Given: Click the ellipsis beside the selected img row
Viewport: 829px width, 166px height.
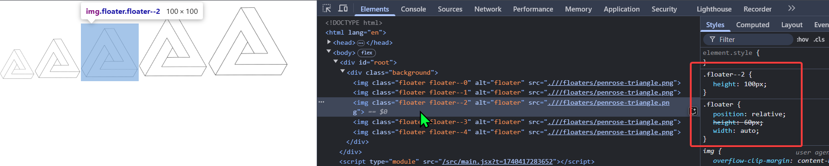Looking at the screenshot, I should (x=321, y=102).
